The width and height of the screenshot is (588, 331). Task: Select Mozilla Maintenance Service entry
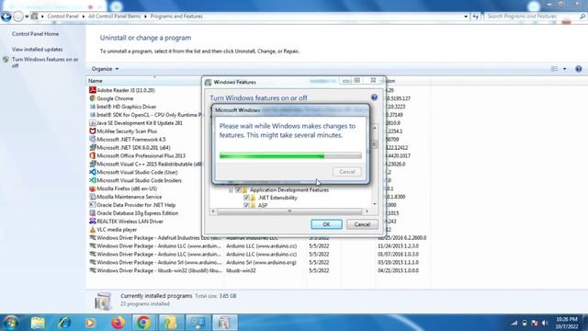point(130,197)
